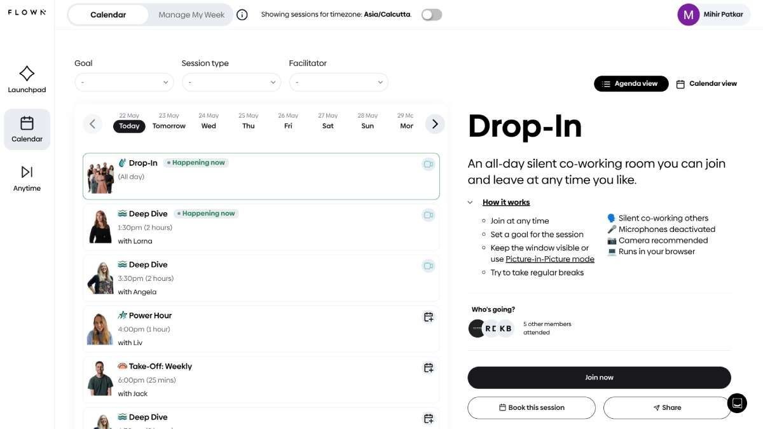
Task: Add Power Hour with Liv to calendar
Action: point(429,317)
